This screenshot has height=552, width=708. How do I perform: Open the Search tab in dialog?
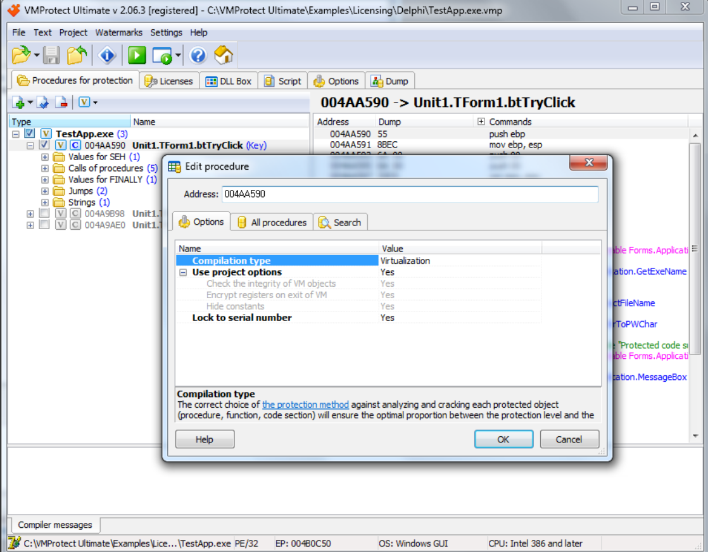[x=340, y=222]
